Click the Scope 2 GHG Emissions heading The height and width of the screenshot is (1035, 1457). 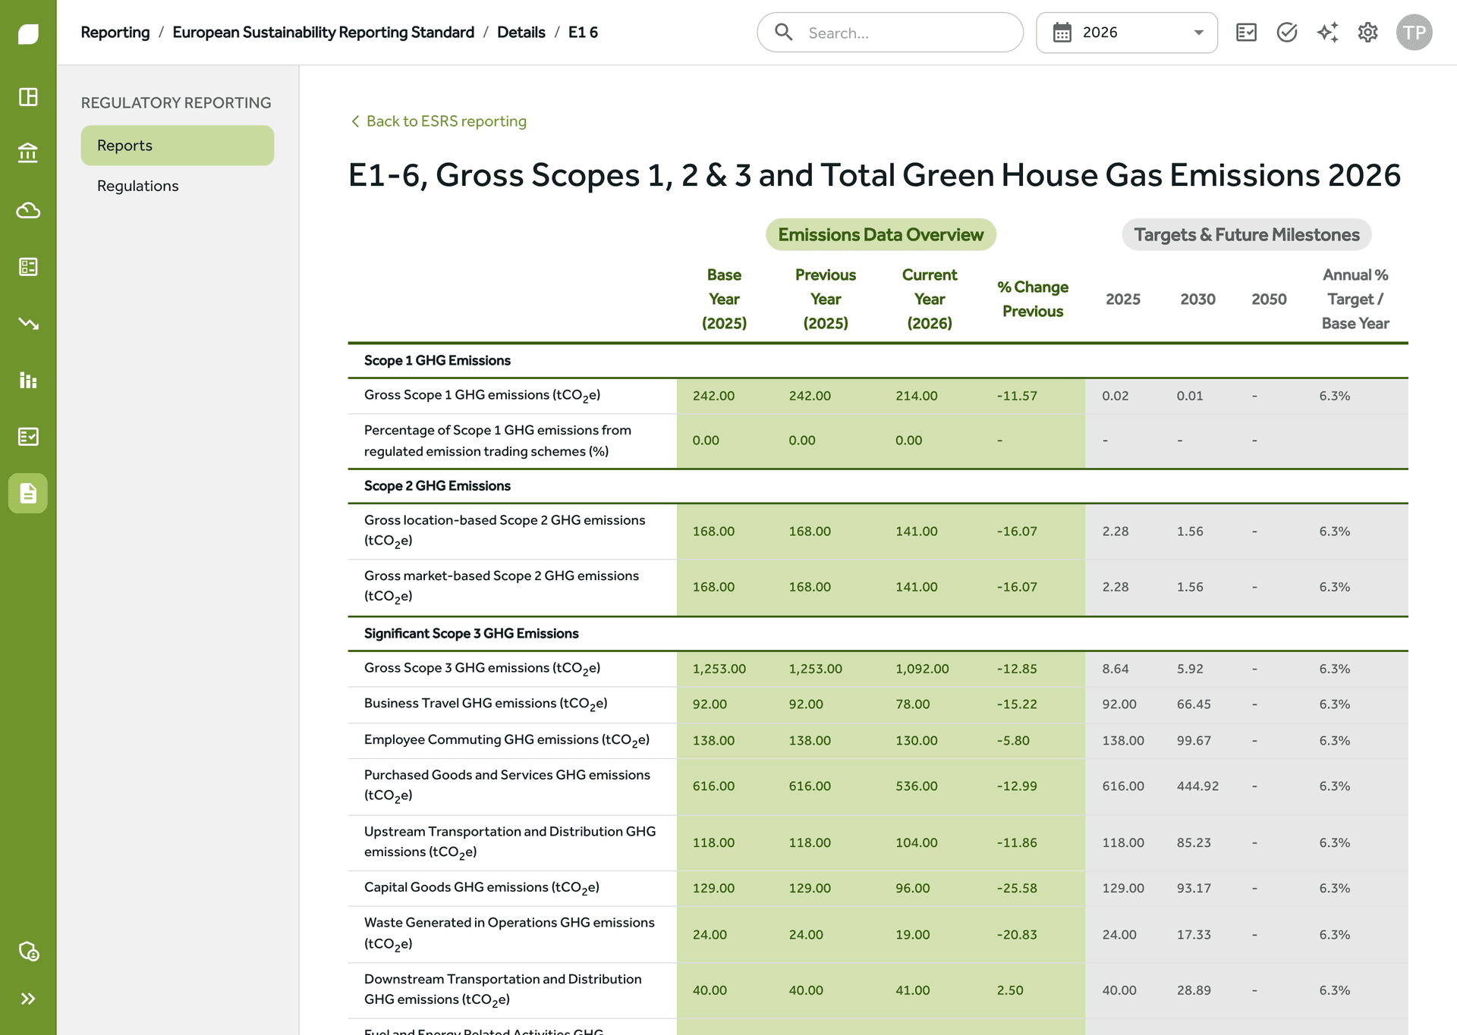pos(437,486)
